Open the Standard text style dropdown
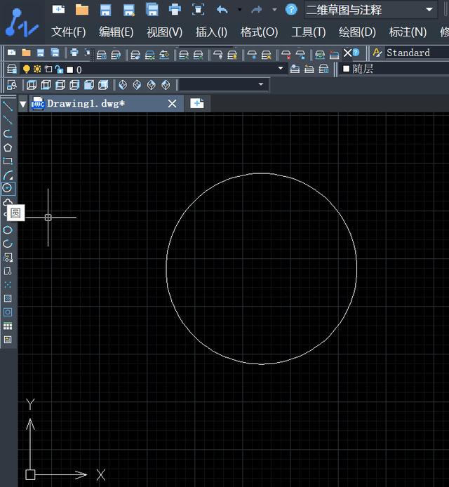Viewport: 449px width, 487px height. [x=417, y=53]
